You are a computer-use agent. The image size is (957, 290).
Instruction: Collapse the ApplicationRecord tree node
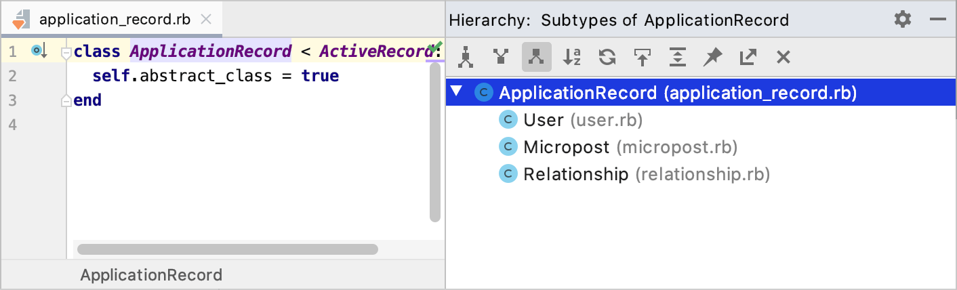[x=457, y=92]
